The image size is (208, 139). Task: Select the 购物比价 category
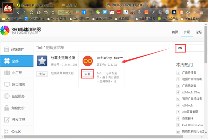(17, 108)
